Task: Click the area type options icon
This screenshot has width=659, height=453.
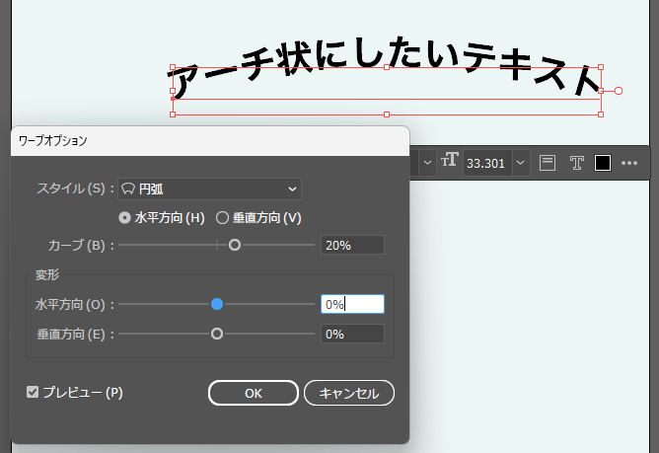Action: coord(548,163)
